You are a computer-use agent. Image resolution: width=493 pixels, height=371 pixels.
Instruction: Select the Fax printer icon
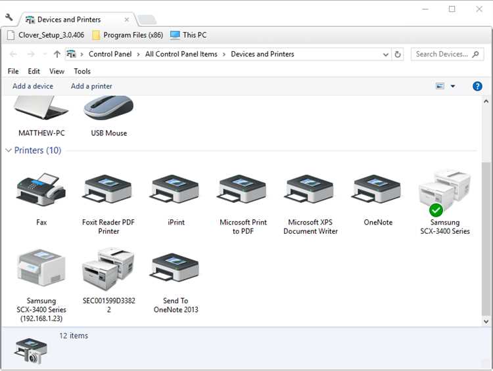tap(41, 190)
